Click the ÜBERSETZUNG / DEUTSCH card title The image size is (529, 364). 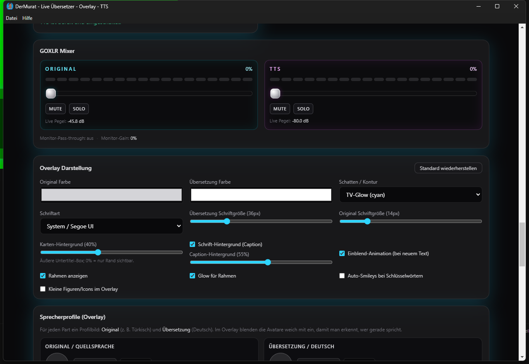point(302,347)
